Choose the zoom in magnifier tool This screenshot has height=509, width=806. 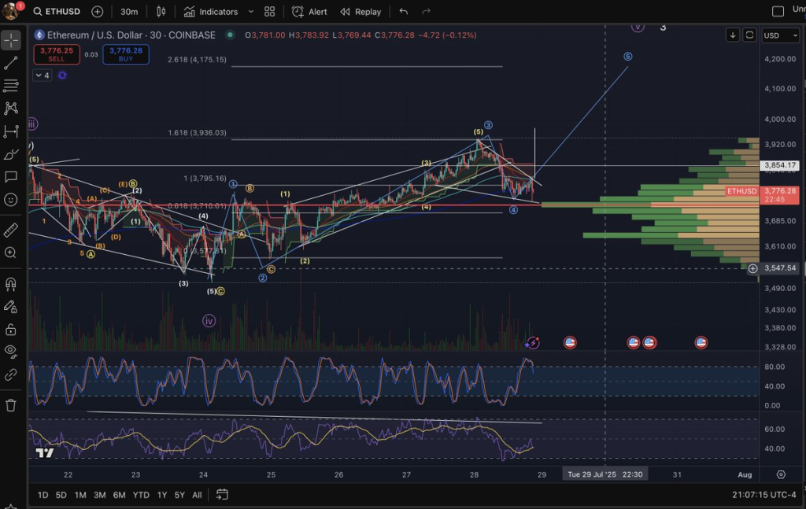[11, 253]
